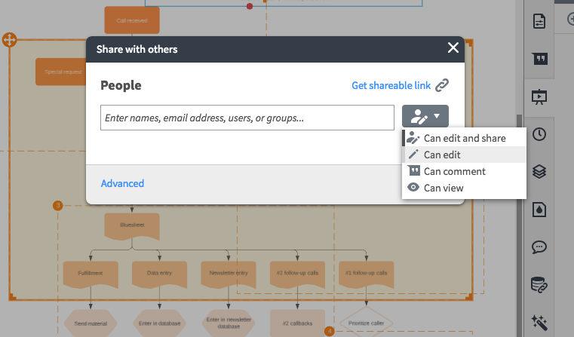The height and width of the screenshot is (337, 574).
Task: Select Can comment option
Action: [464, 171]
